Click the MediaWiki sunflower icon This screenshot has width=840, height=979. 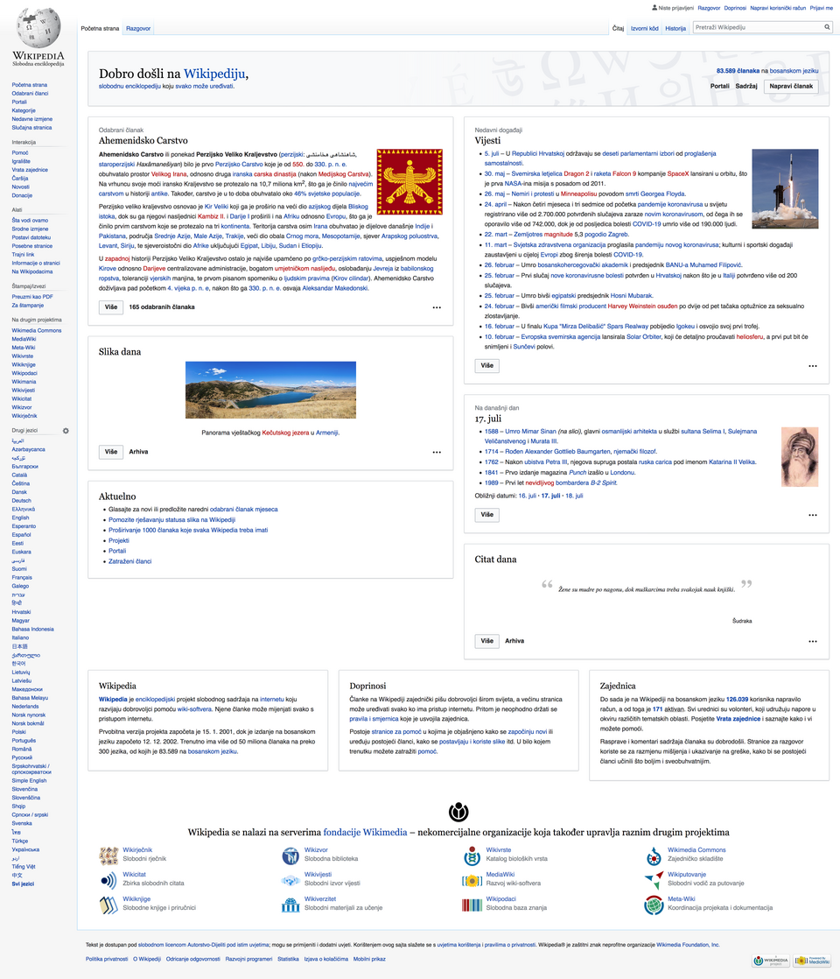pyautogui.click(x=472, y=880)
